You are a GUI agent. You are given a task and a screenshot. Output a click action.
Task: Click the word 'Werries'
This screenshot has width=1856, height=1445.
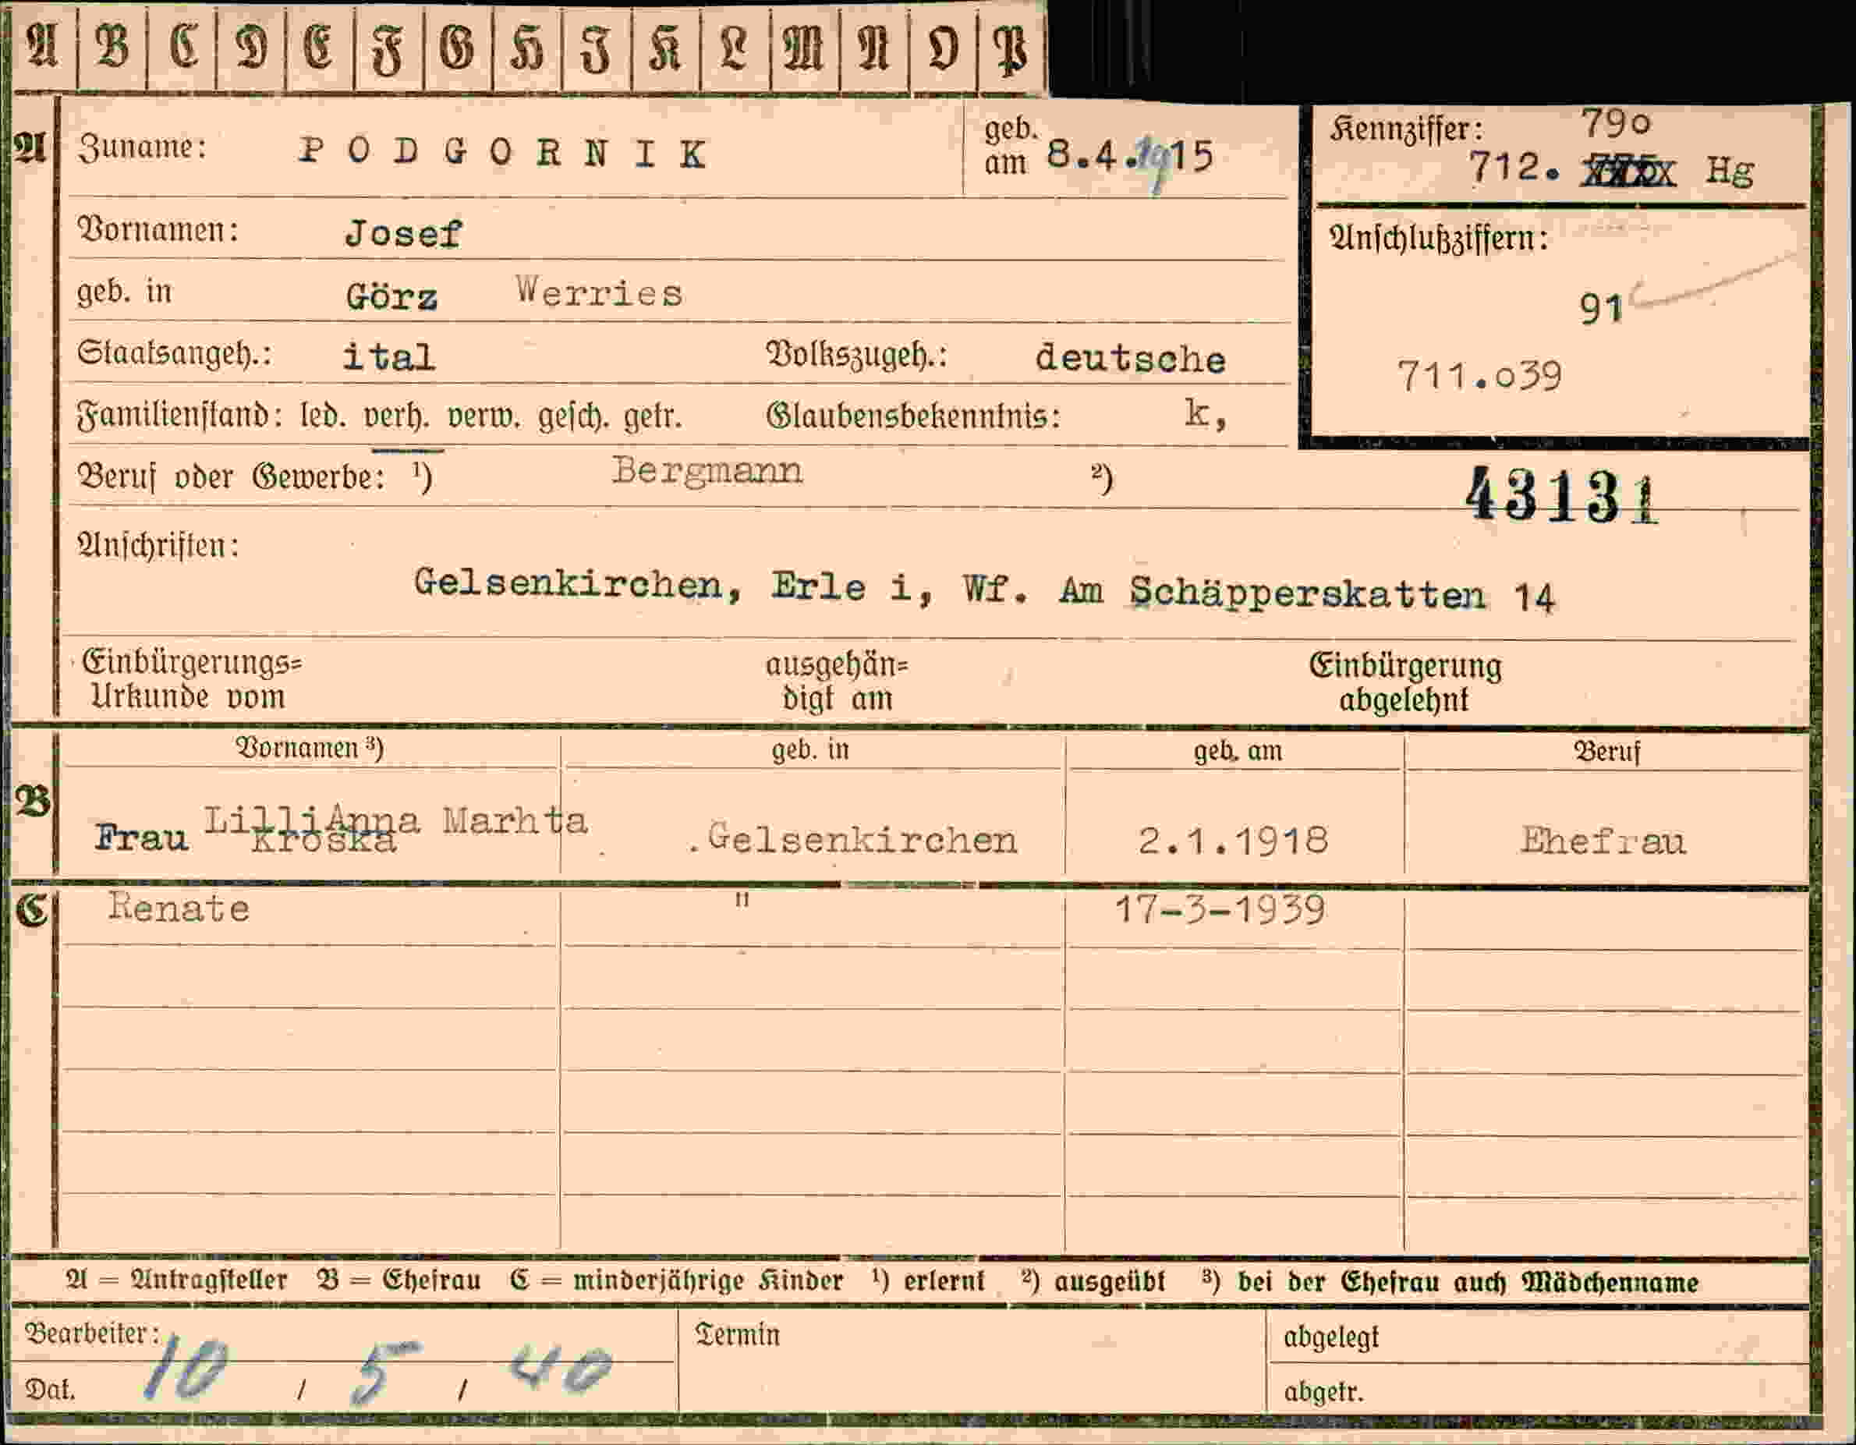[599, 292]
